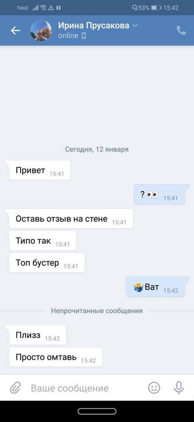This screenshot has width=194, height=422.
Task: Select the outgoing Ват message
Action: [x=156, y=287]
